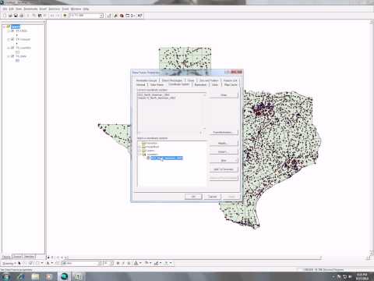Launch ArcCatalog from the toolbar icon
374x281 pixels.
[116, 16]
